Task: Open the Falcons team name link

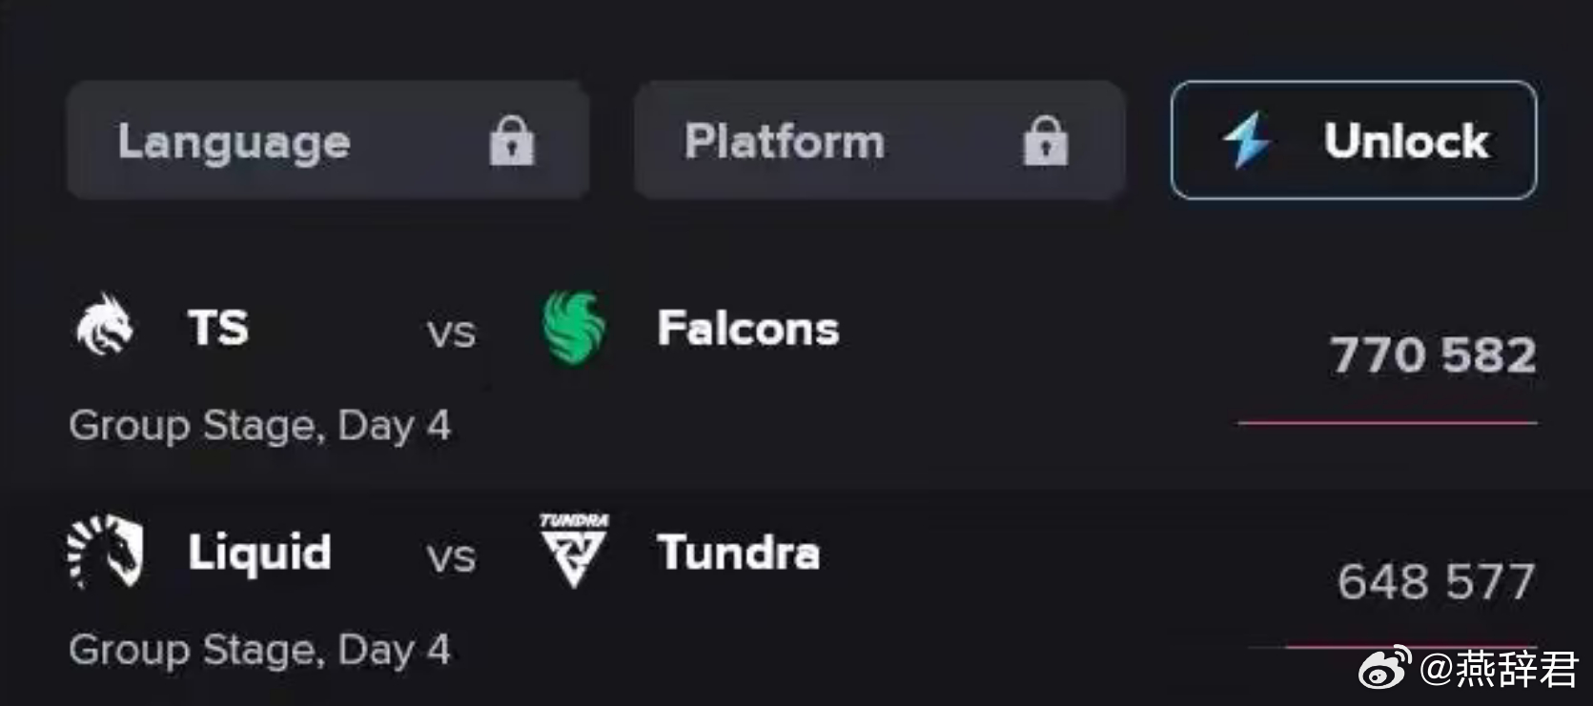Action: (x=748, y=329)
